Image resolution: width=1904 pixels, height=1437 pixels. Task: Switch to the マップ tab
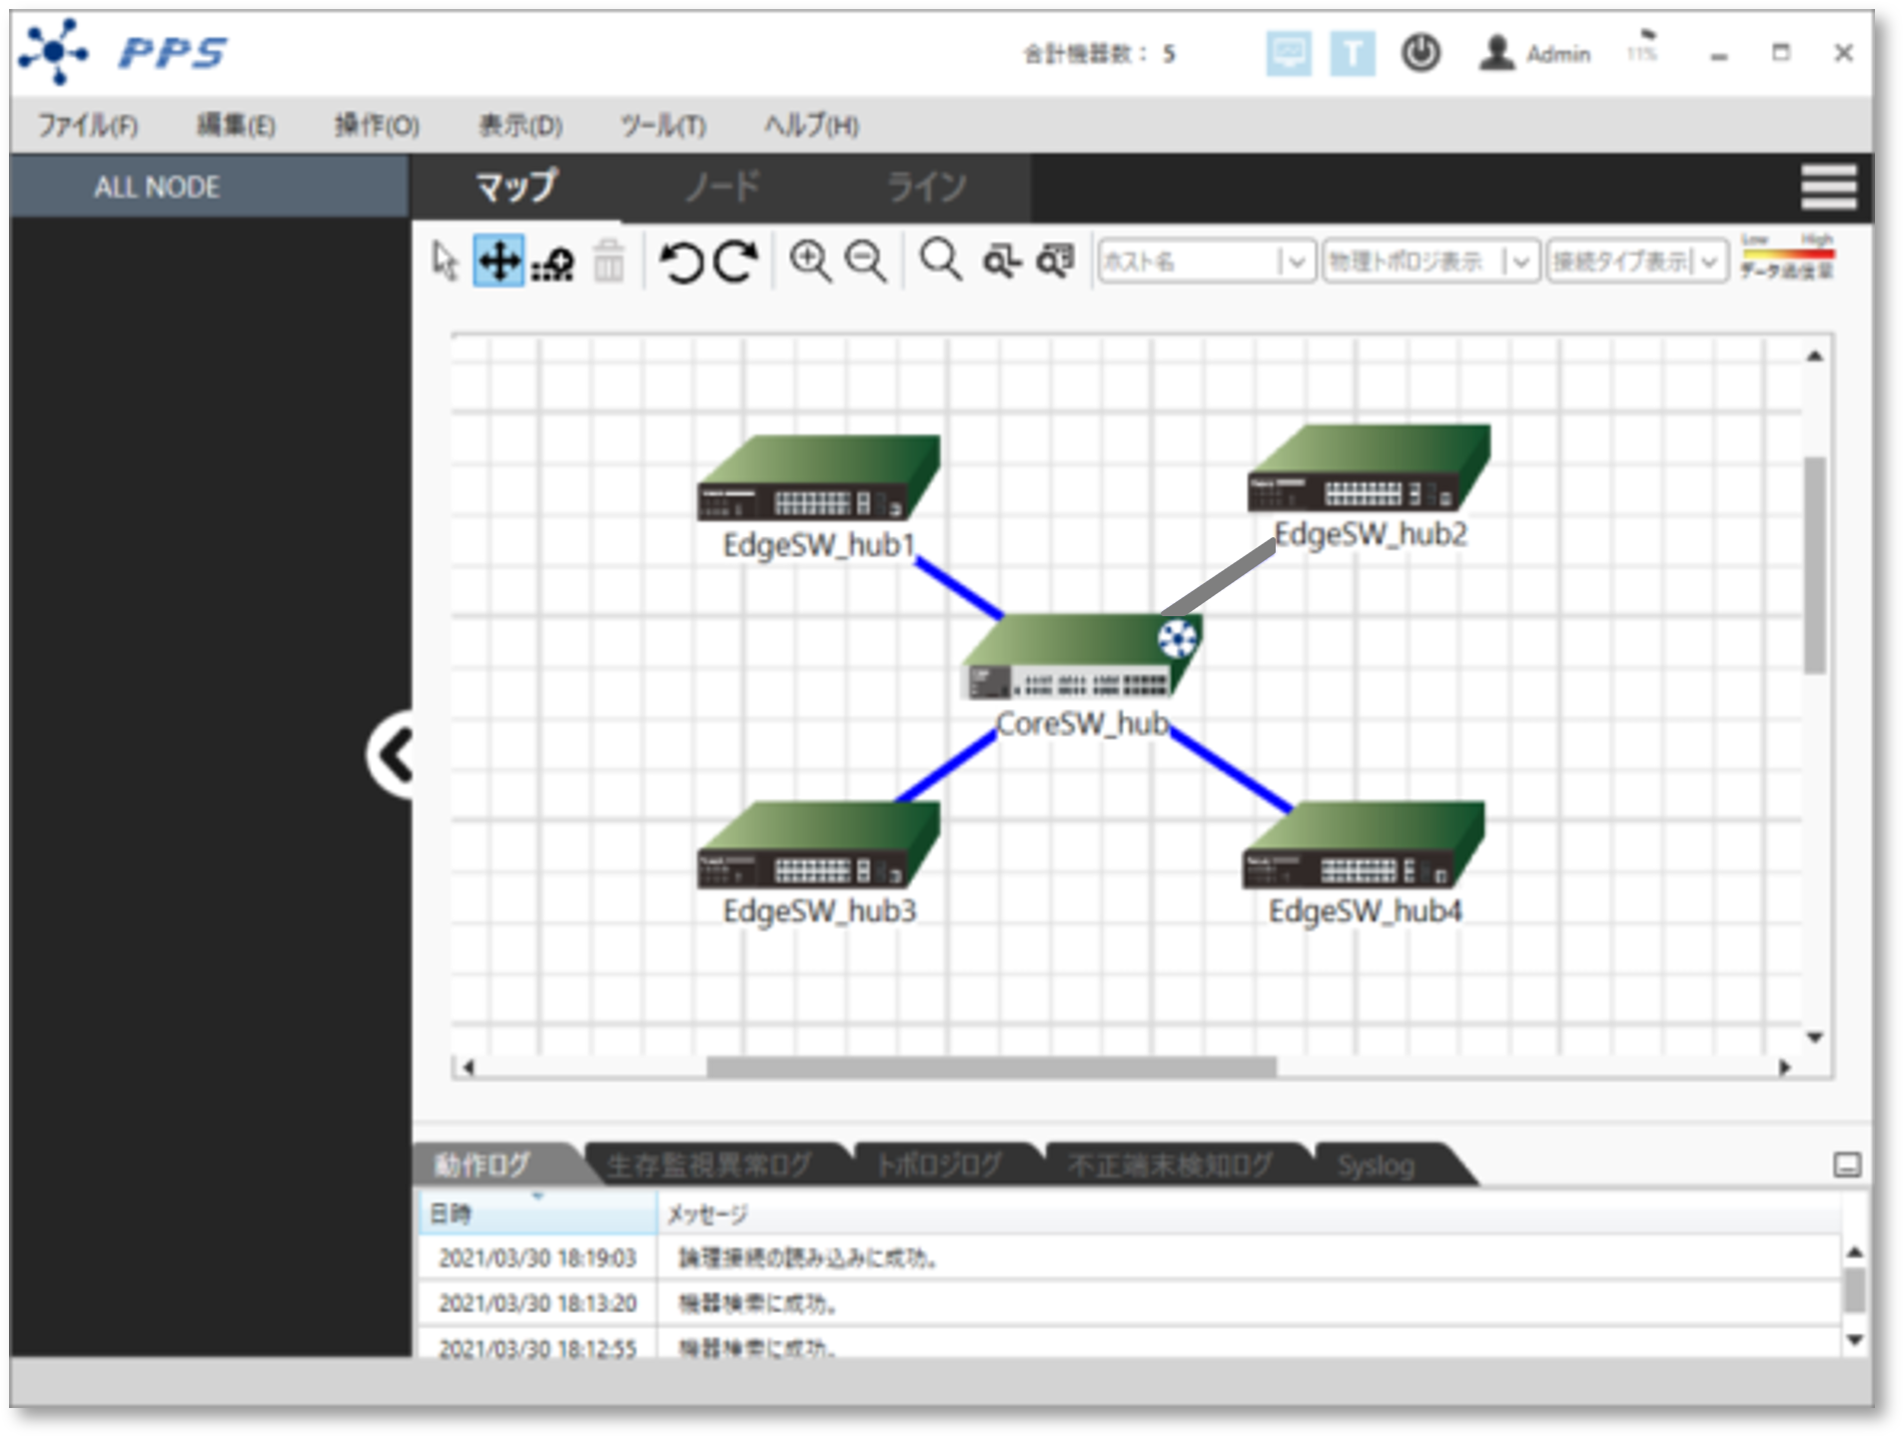515,187
